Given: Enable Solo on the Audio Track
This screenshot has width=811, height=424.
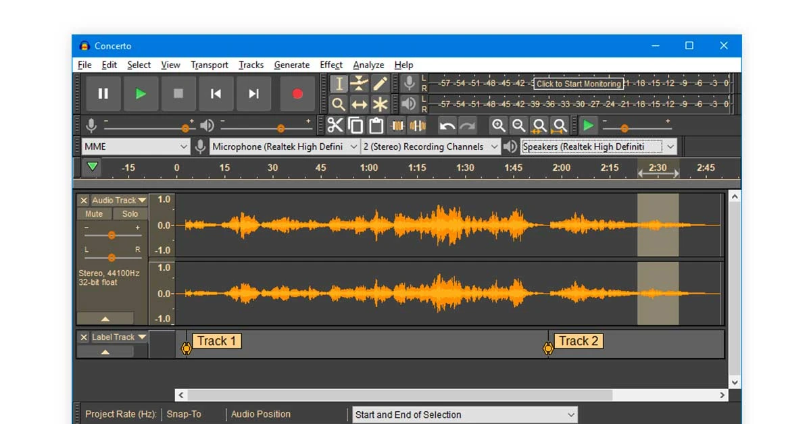Looking at the screenshot, I should [x=129, y=213].
